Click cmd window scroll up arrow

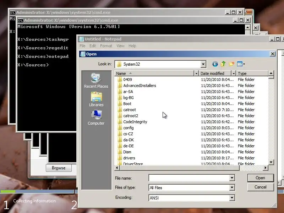(247, 28)
